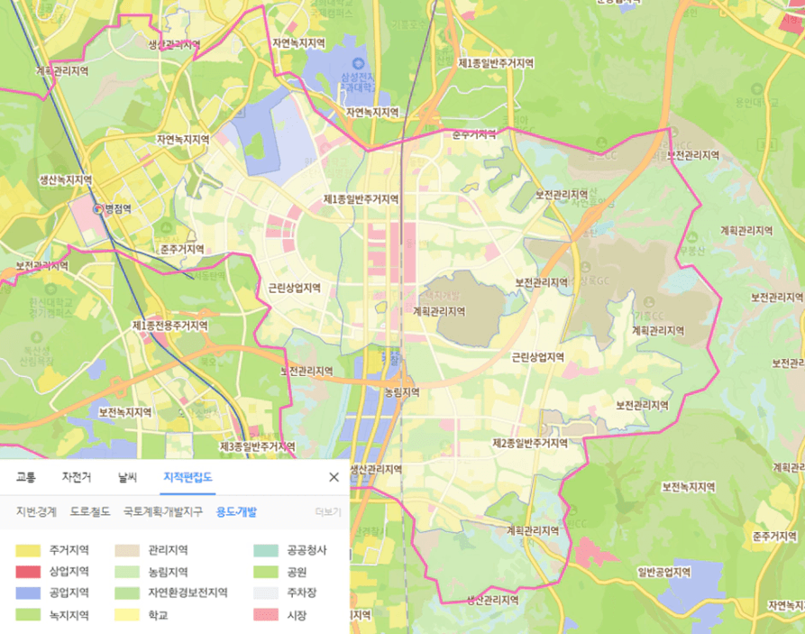The width and height of the screenshot is (805, 634).
Task: Switch to the 교통 tab
Action: (26, 477)
